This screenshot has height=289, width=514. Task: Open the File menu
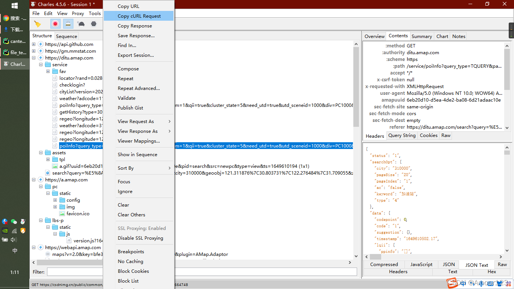pos(36,14)
